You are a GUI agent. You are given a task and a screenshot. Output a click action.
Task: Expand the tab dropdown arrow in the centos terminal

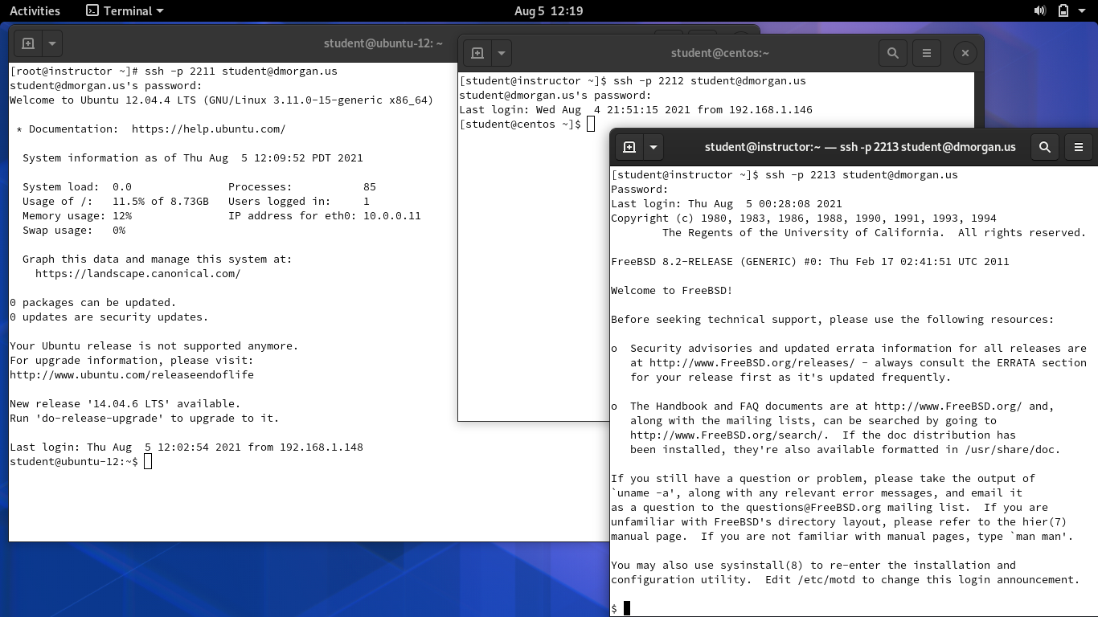(501, 53)
